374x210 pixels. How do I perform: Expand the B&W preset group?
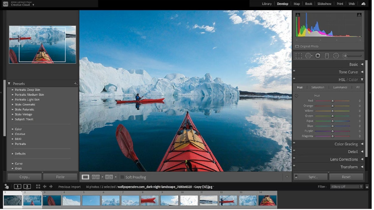[13, 140]
